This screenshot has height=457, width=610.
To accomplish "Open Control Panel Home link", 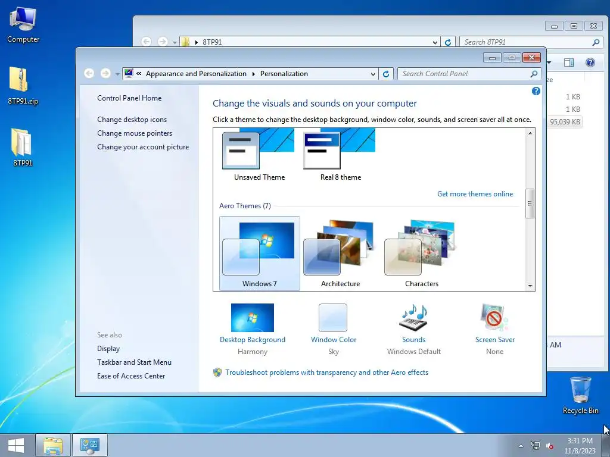I will point(129,98).
